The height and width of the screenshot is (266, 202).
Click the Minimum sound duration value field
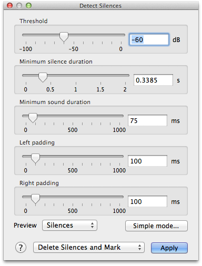click(147, 120)
